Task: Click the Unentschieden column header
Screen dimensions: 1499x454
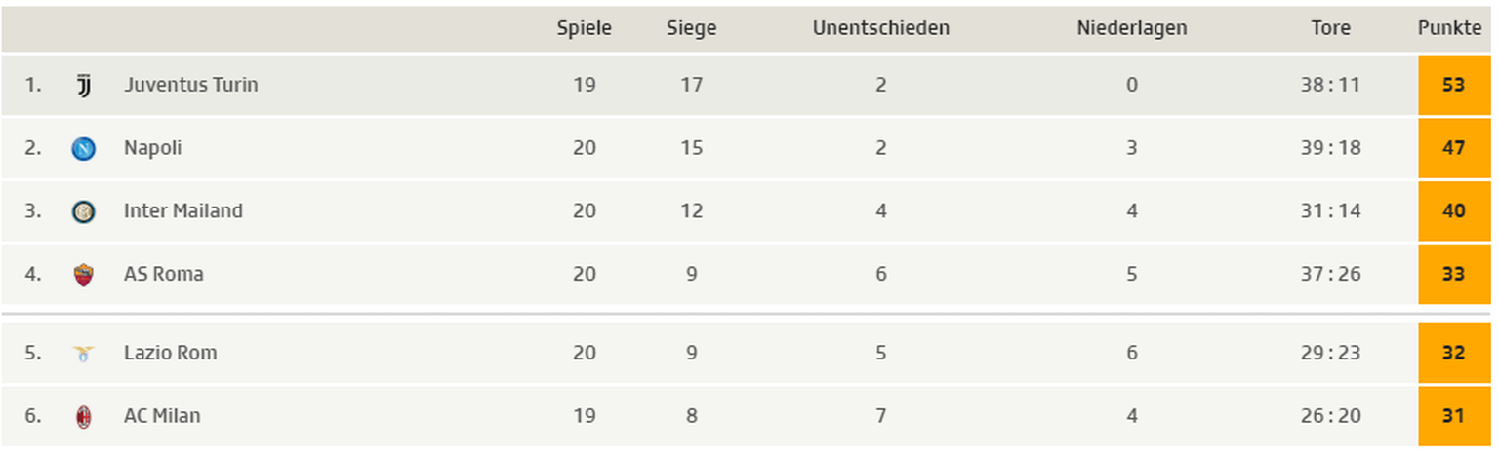Action: pyautogui.click(x=880, y=28)
